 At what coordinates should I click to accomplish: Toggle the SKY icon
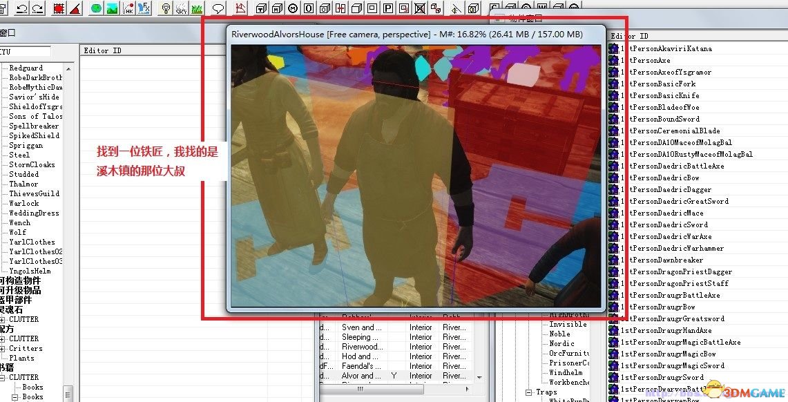182,8
